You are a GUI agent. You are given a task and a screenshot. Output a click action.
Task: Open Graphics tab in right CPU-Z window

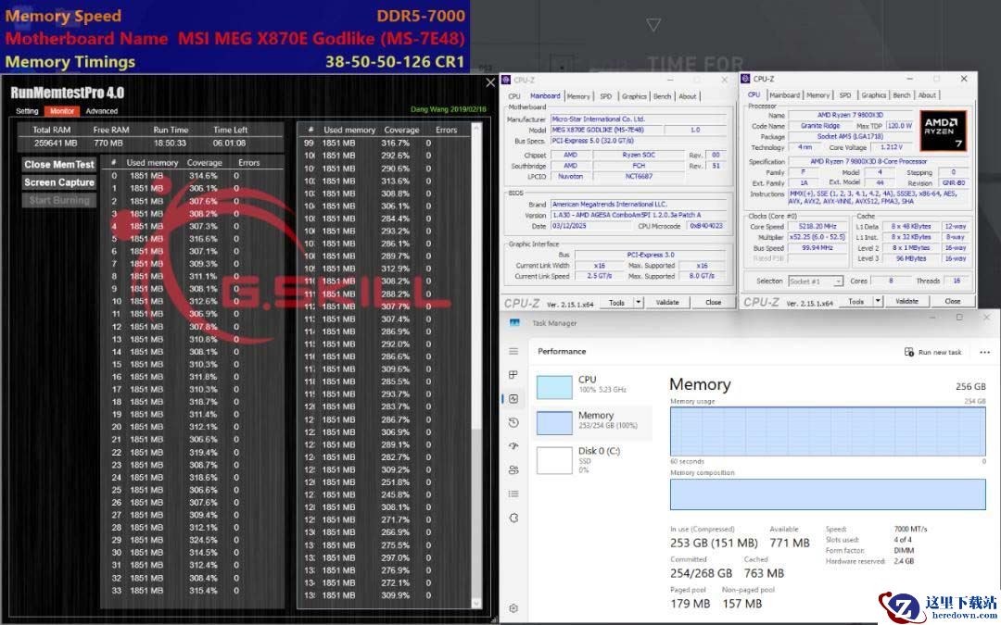(x=873, y=95)
